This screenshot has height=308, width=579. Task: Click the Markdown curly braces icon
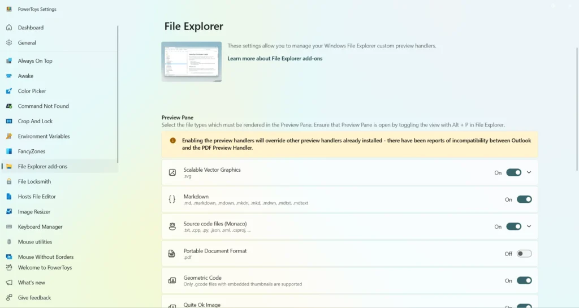tap(172, 199)
